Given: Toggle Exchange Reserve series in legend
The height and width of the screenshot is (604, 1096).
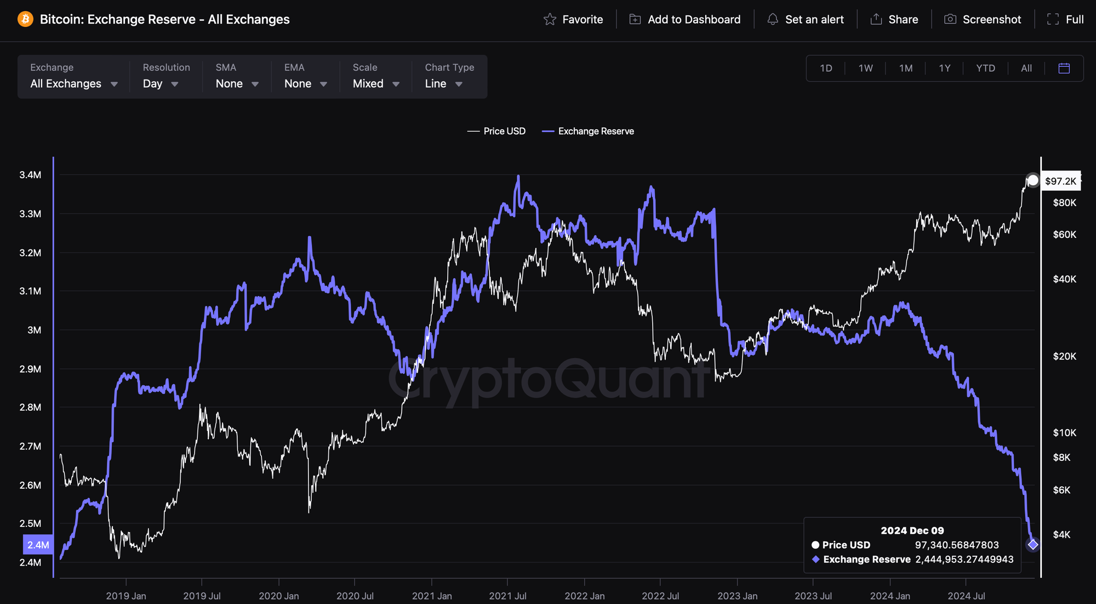Looking at the screenshot, I should 588,132.
